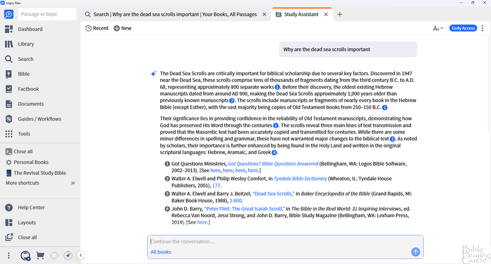The height and width of the screenshot is (264, 491).
Task: Start a New conversation
Action: 122,28
